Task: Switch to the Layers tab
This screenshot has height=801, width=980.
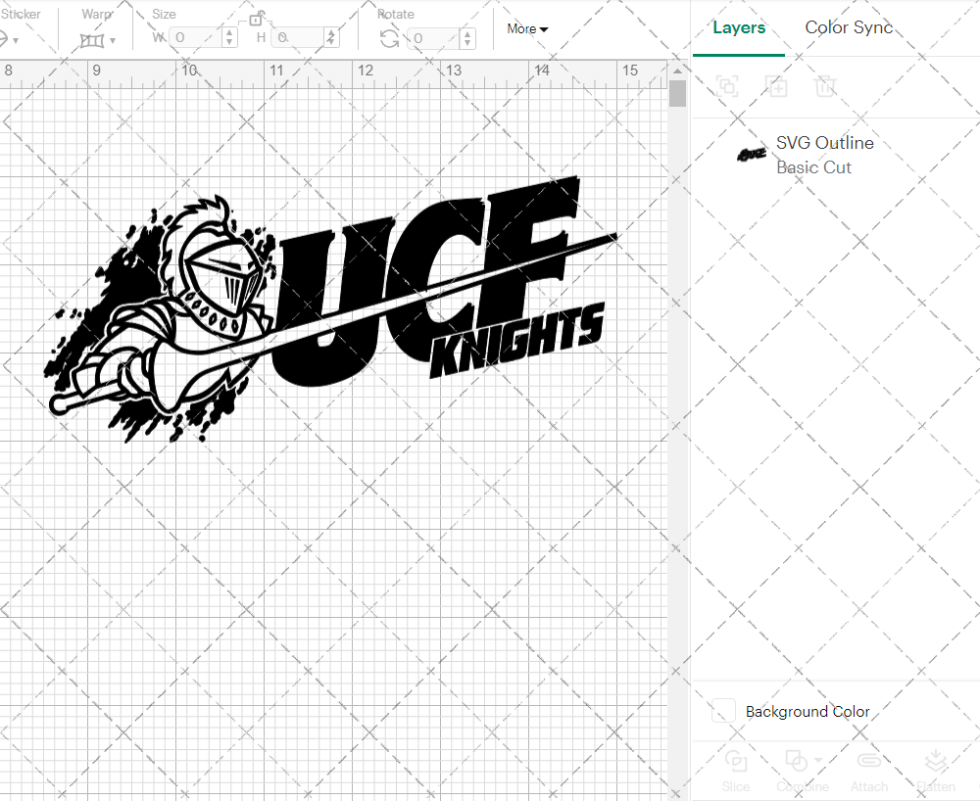Action: (x=739, y=27)
